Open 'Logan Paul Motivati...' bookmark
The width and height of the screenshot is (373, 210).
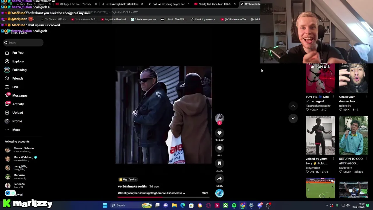point(114,20)
